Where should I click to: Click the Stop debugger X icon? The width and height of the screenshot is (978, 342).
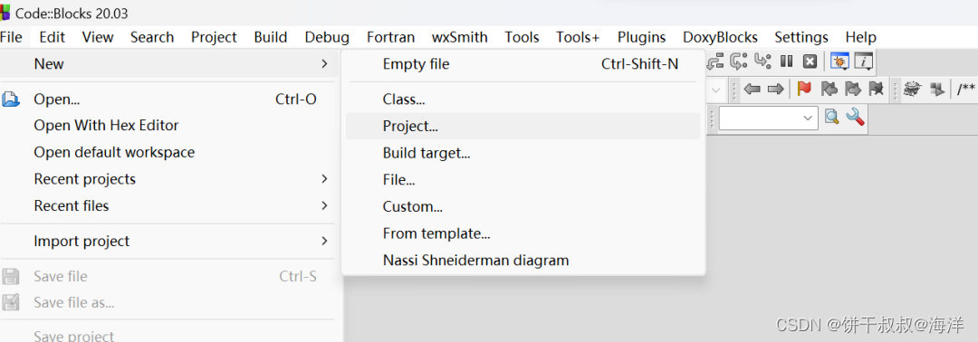[x=810, y=61]
